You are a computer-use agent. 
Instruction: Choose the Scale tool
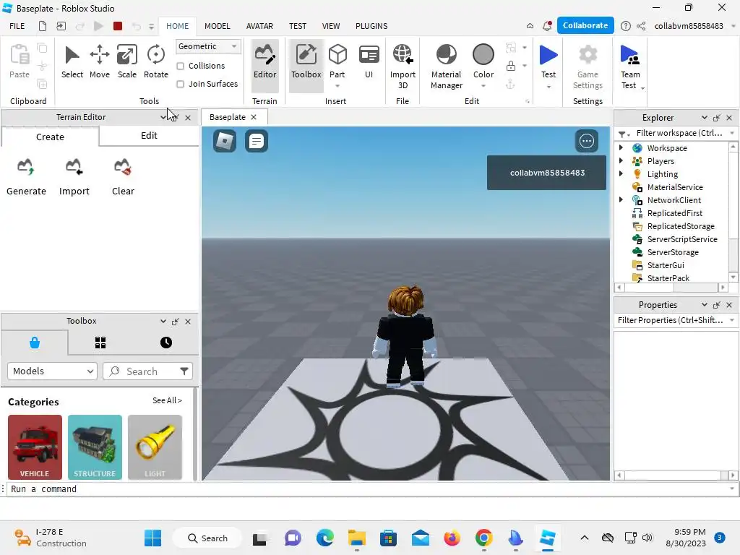click(127, 62)
